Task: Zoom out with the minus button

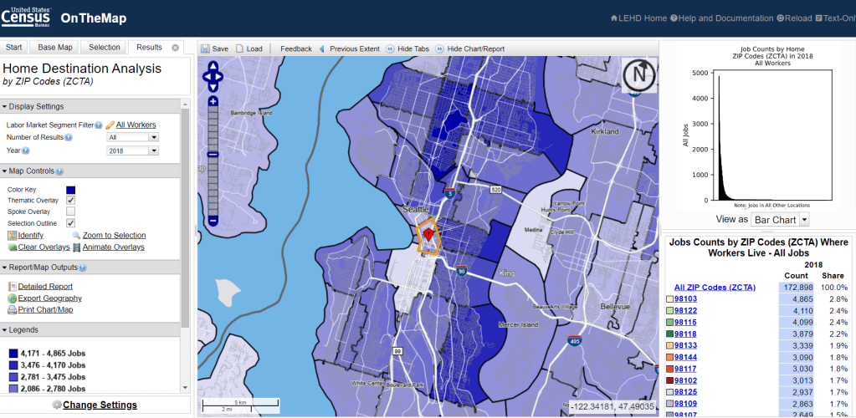Action: pyautogui.click(x=213, y=221)
